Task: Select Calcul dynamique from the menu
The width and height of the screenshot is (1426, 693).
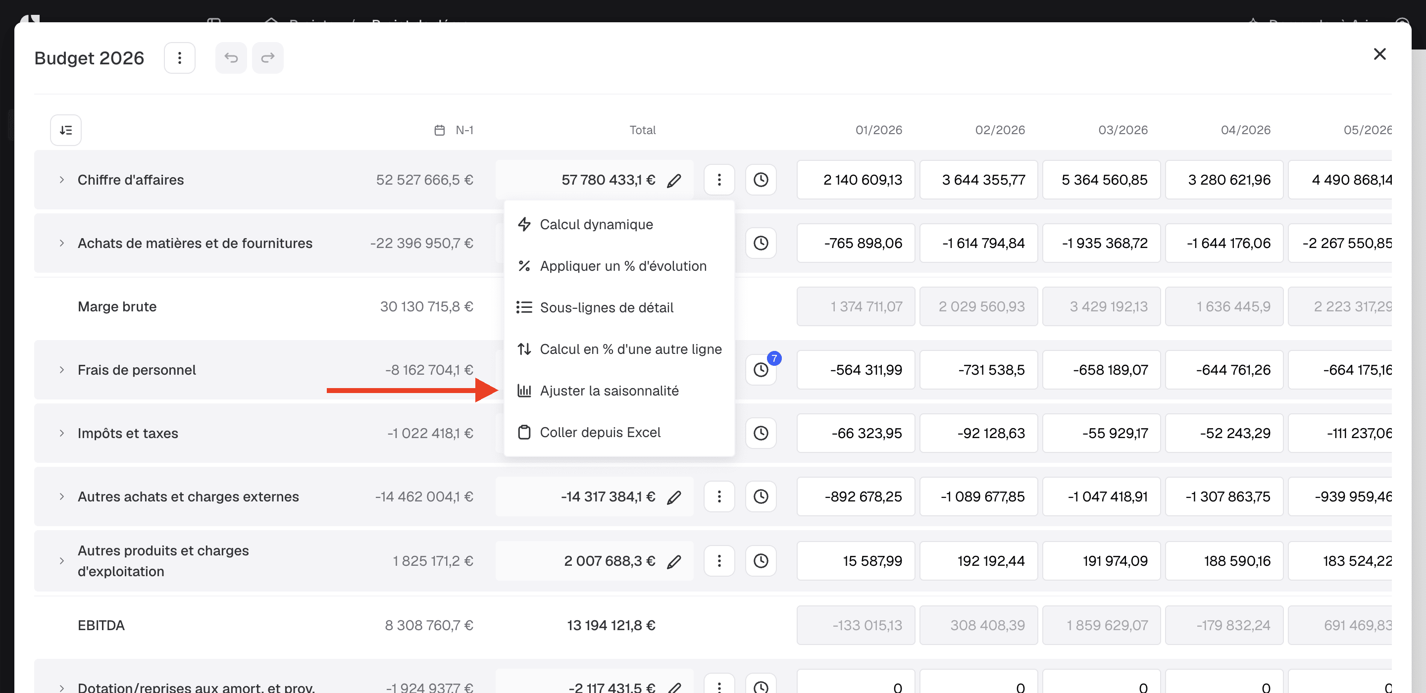Action: click(x=619, y=224)
